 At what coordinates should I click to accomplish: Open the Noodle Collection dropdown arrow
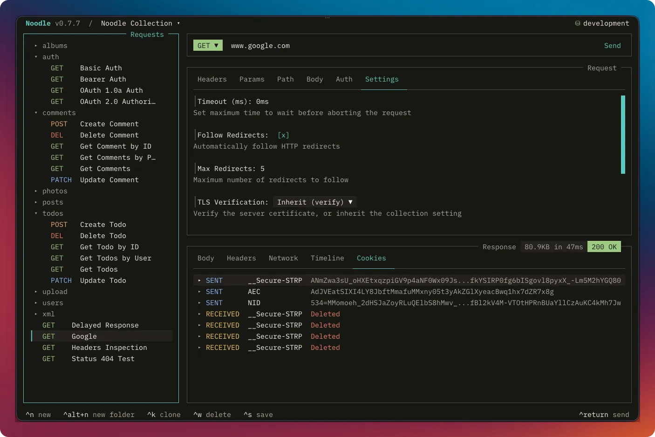coord(178,23)
